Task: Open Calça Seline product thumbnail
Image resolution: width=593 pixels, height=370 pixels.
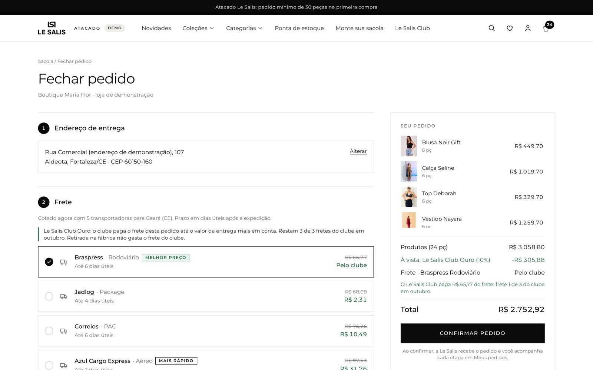Action: click(x=409, y=171)
